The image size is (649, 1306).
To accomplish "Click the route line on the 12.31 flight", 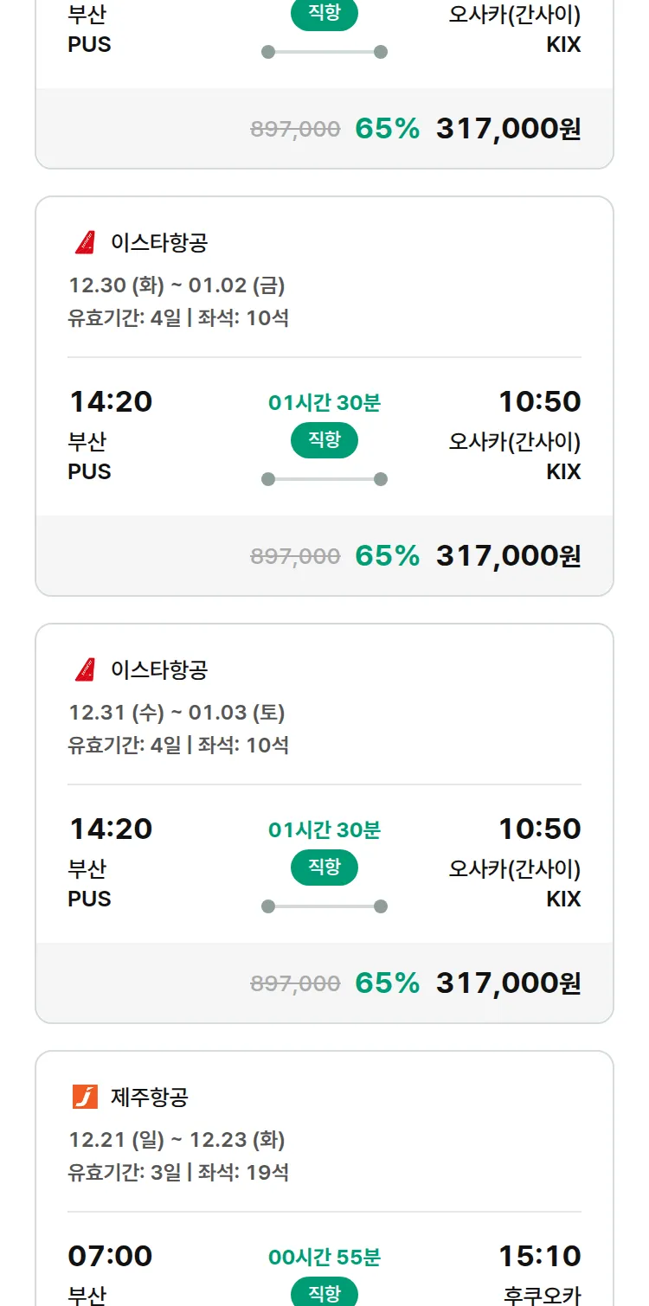I will [324, 906].
